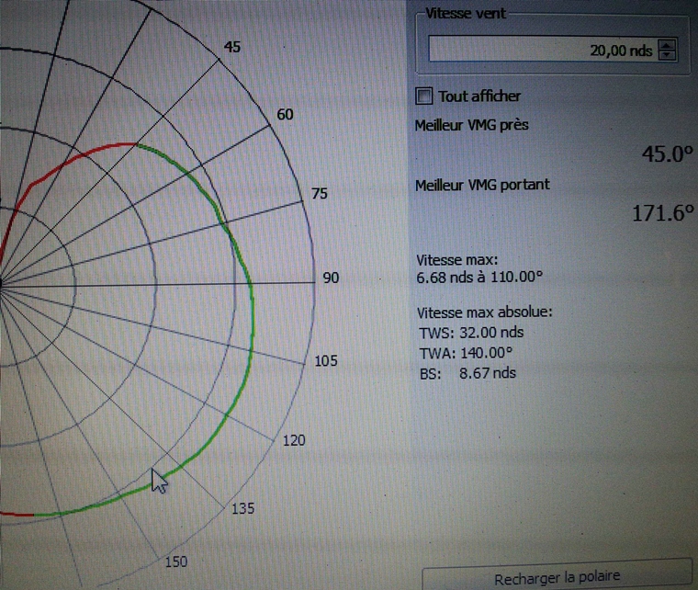Click the 6.68 nds à 110.00° value
The height and width of the screenshot is (590, 698).
(479, 278)
